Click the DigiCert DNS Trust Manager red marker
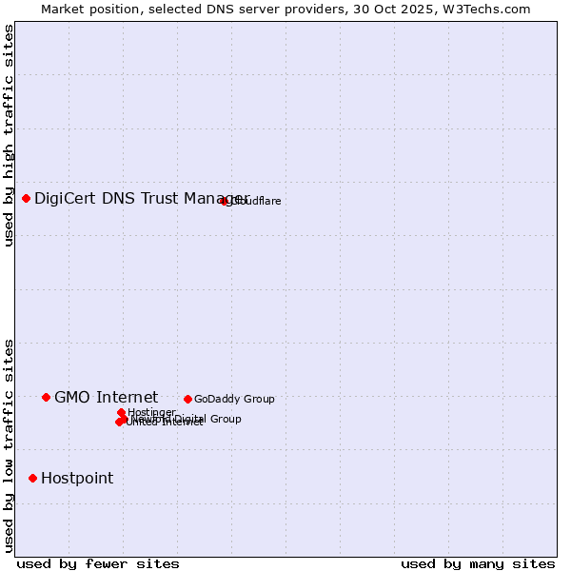The width and height of the screenshot is (571, 571). coord(27,198)
